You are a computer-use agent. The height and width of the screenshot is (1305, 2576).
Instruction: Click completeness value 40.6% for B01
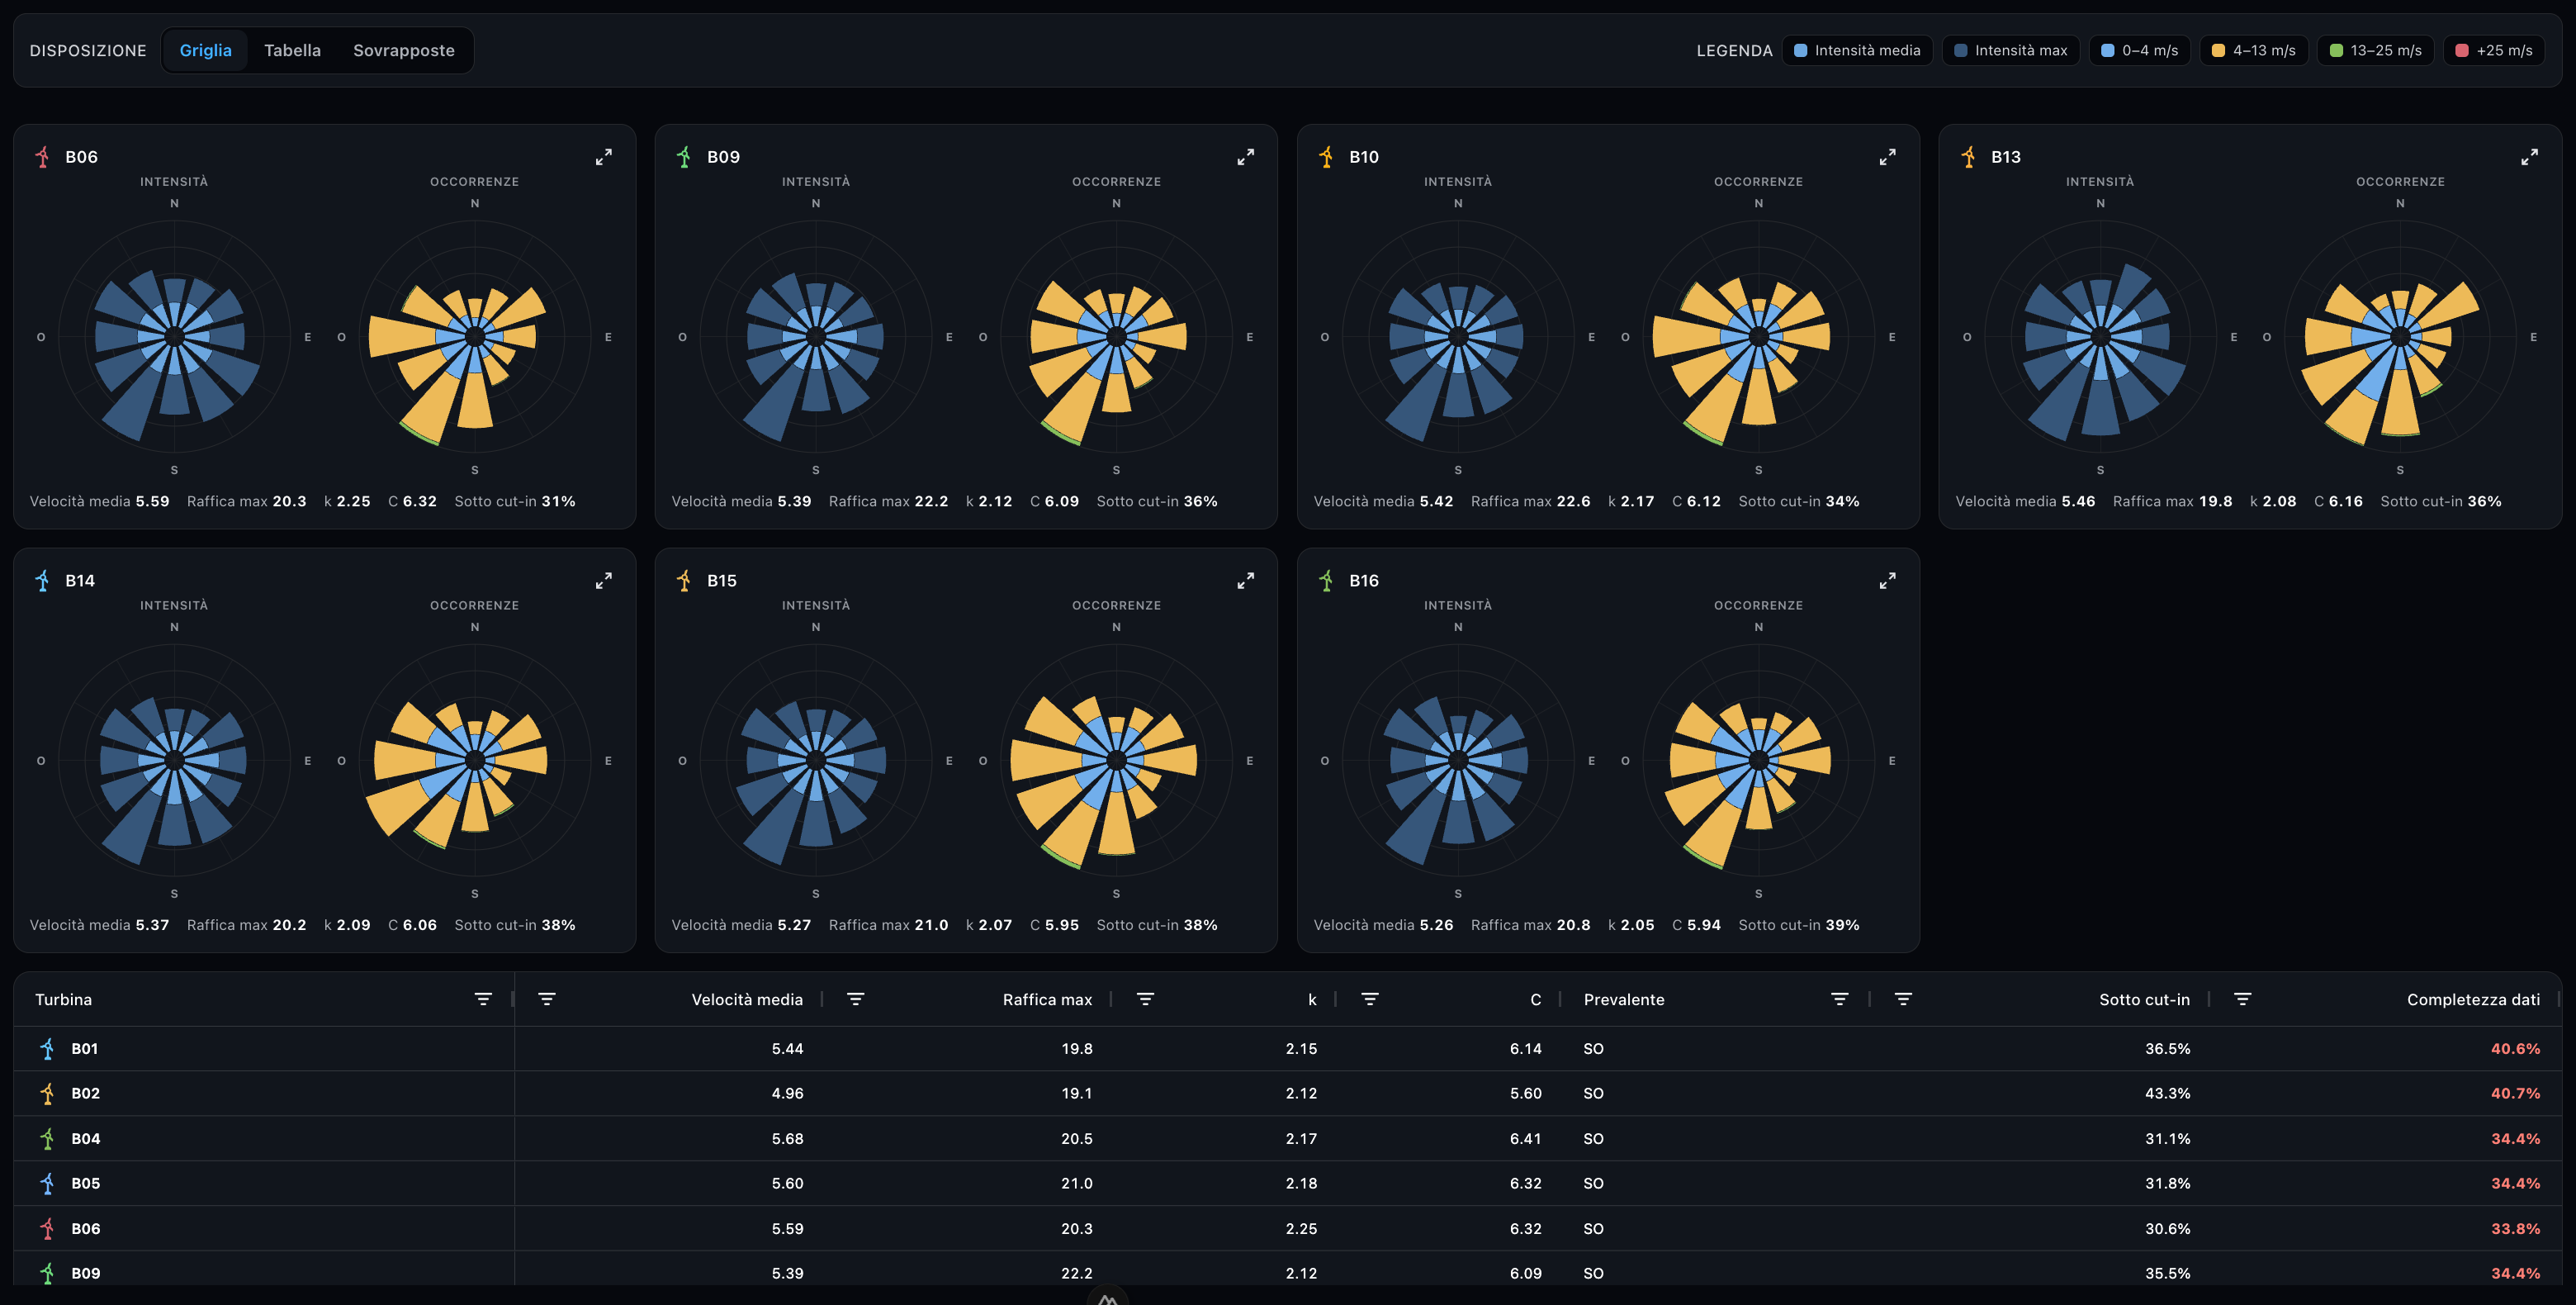pyautogui.click(x=2515, y=1049)
